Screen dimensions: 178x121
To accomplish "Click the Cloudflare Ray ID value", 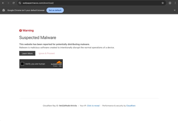I will click(x=68, y=106).
